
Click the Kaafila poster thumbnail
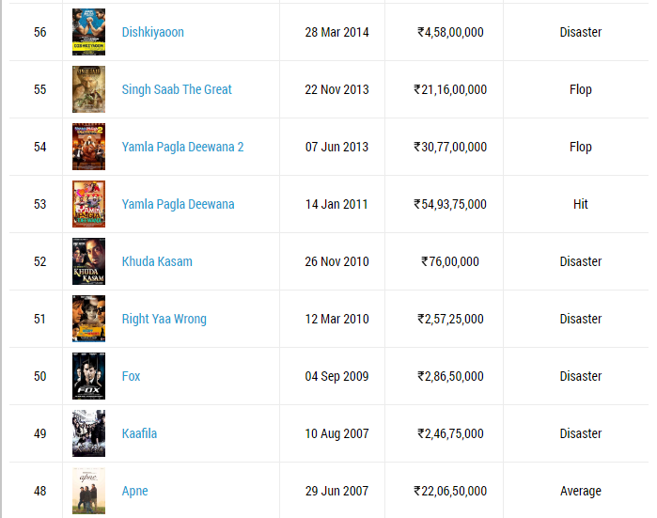point(89,433)
